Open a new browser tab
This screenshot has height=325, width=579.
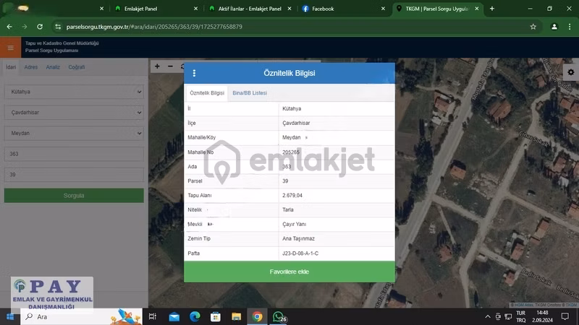tap(492, 9)
